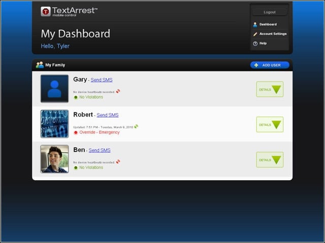This screenshot has width=325, height=243.
Task: Expand Gary's Details panel
Action: pyautogui.click(x=270, y=89)
